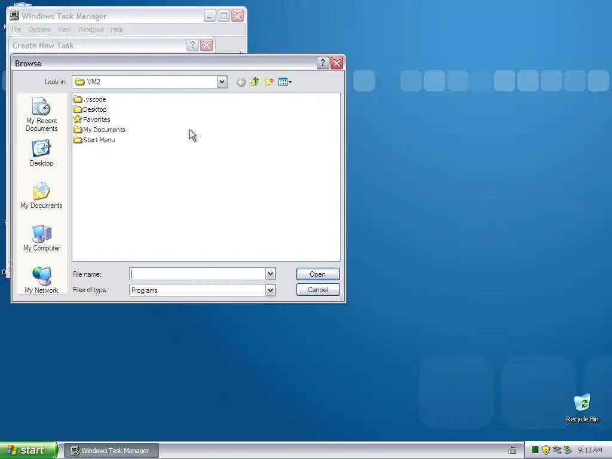Click the on-screen keyboard taskbar icon
Image resolution: width=612 pixels, height=459 pixels.
coord(512,451)
